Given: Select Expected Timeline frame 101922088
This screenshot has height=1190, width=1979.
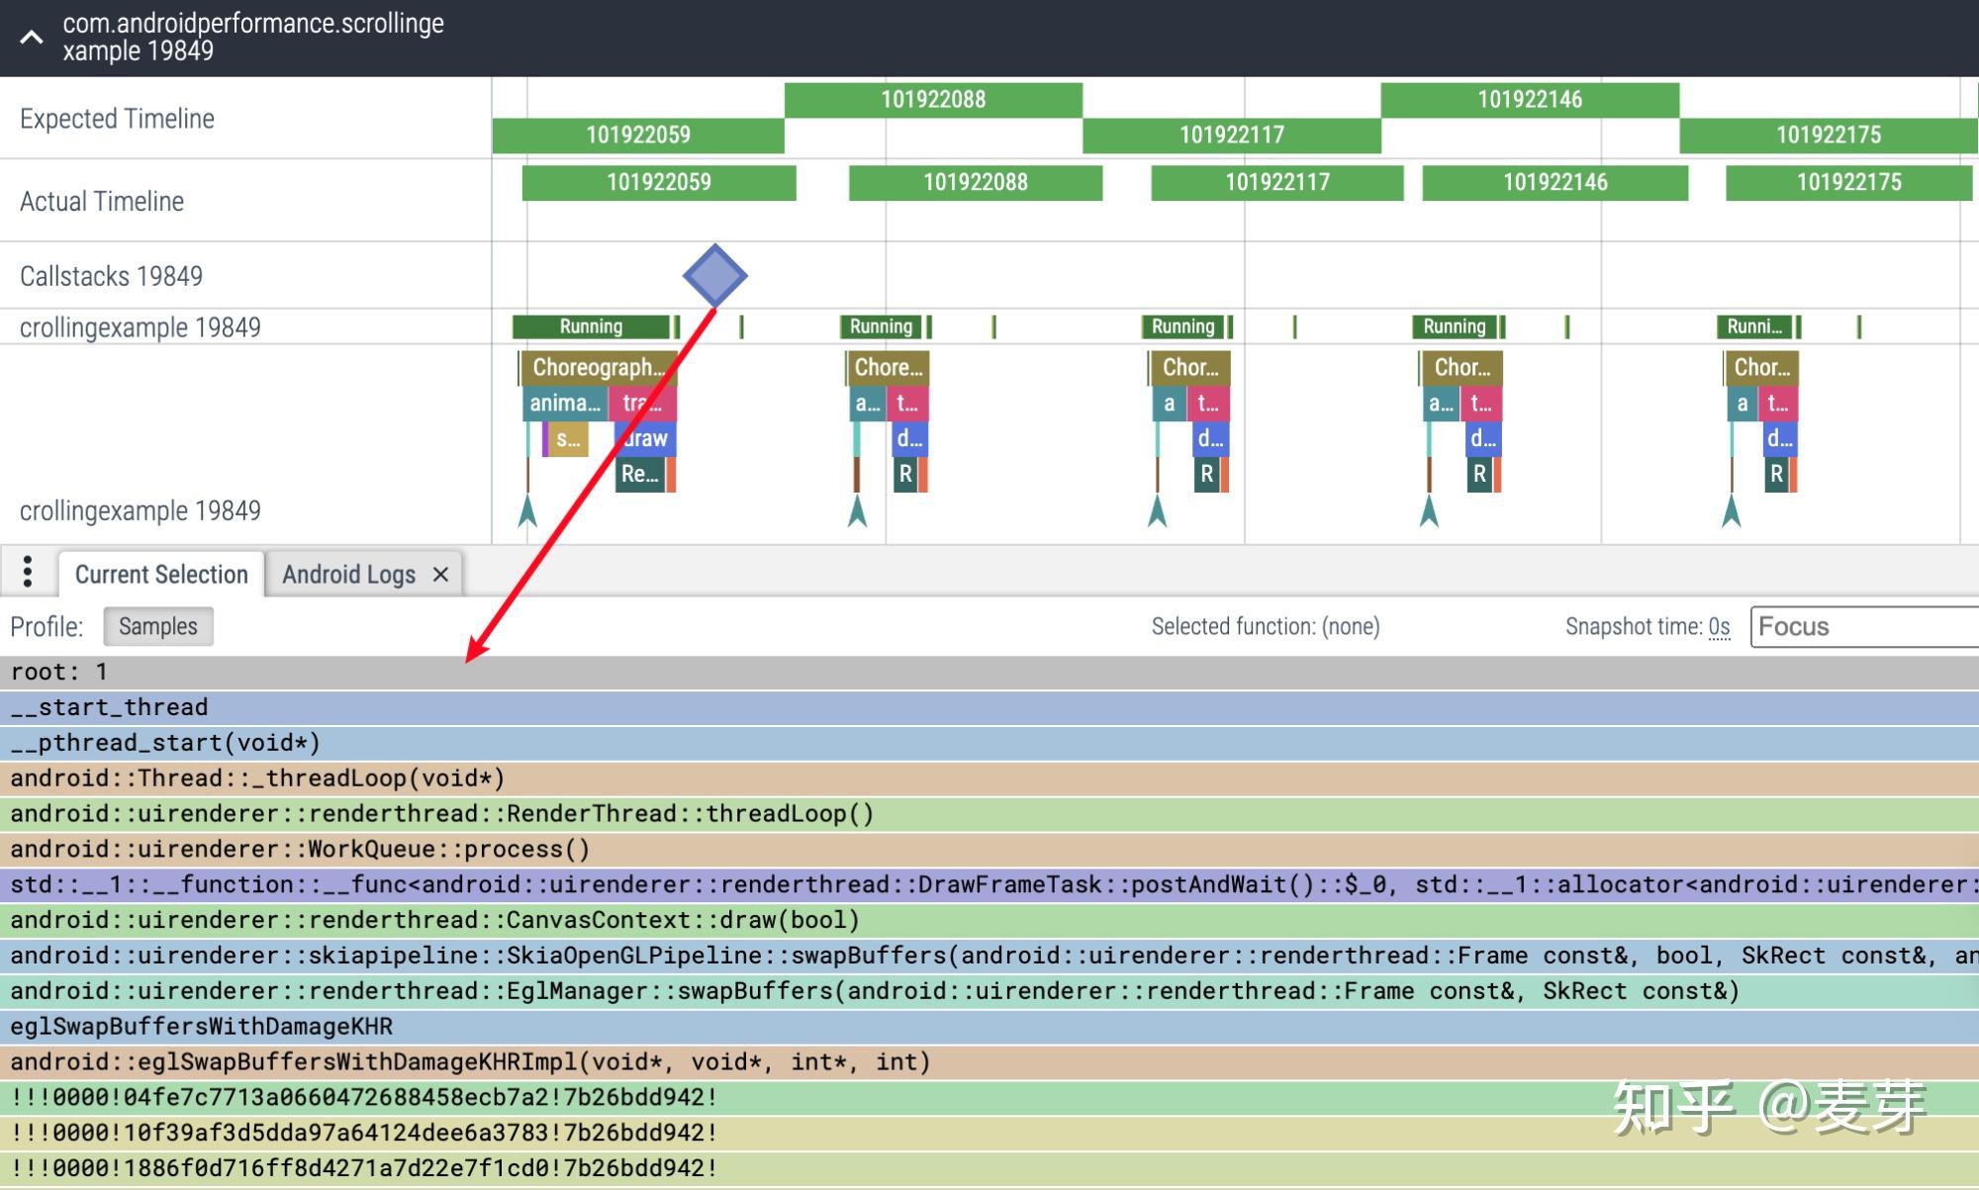Looking at the screenshot, I should (933, 99).
